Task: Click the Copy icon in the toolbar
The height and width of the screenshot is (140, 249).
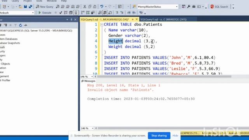Action: point(90,7)
